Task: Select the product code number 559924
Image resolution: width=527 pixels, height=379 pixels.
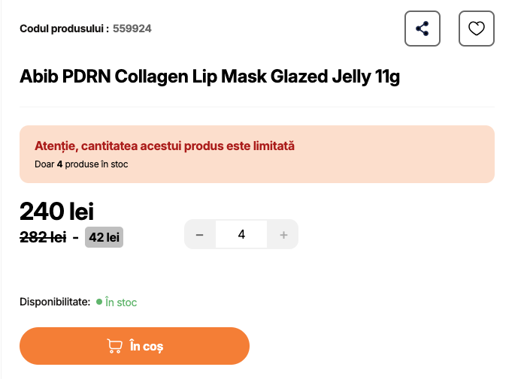Action: [132, 29]
